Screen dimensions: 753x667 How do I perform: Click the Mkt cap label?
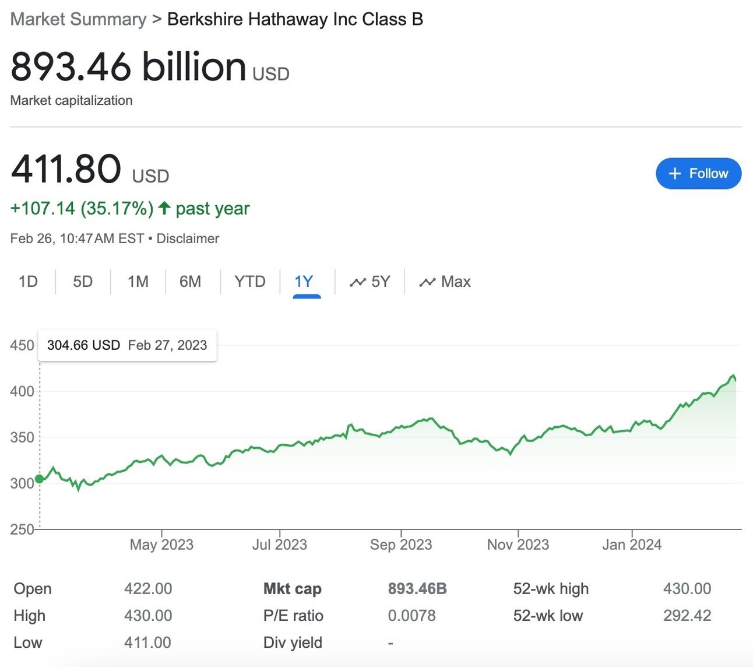click(x=292, y=589)
